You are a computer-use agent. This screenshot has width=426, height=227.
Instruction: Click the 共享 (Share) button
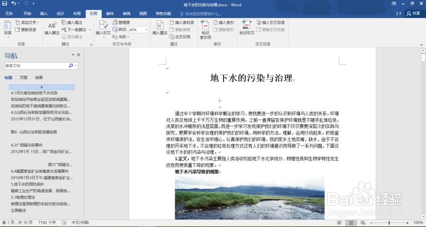tap(414, 14)
